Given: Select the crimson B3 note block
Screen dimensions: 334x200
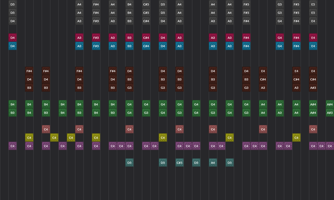Looking at the screenshot, I should pos(129,38).
